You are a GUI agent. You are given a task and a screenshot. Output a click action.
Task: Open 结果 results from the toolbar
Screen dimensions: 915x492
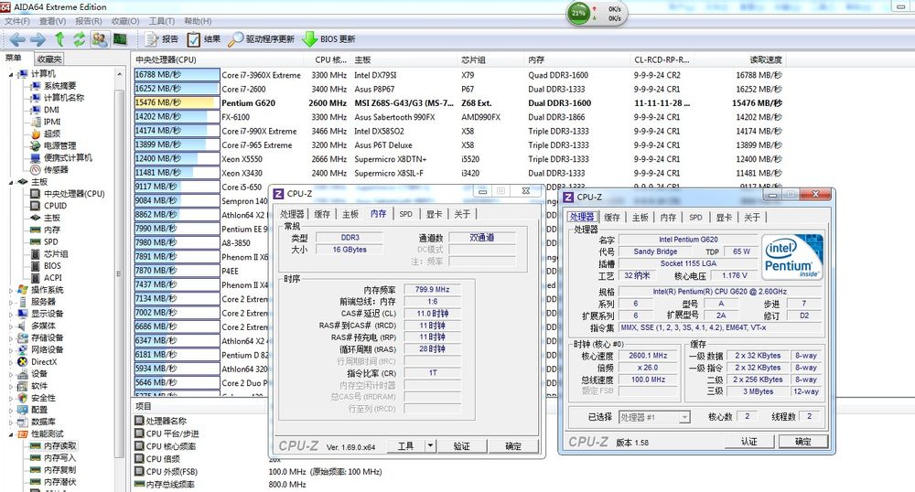(x=204, y=39)
